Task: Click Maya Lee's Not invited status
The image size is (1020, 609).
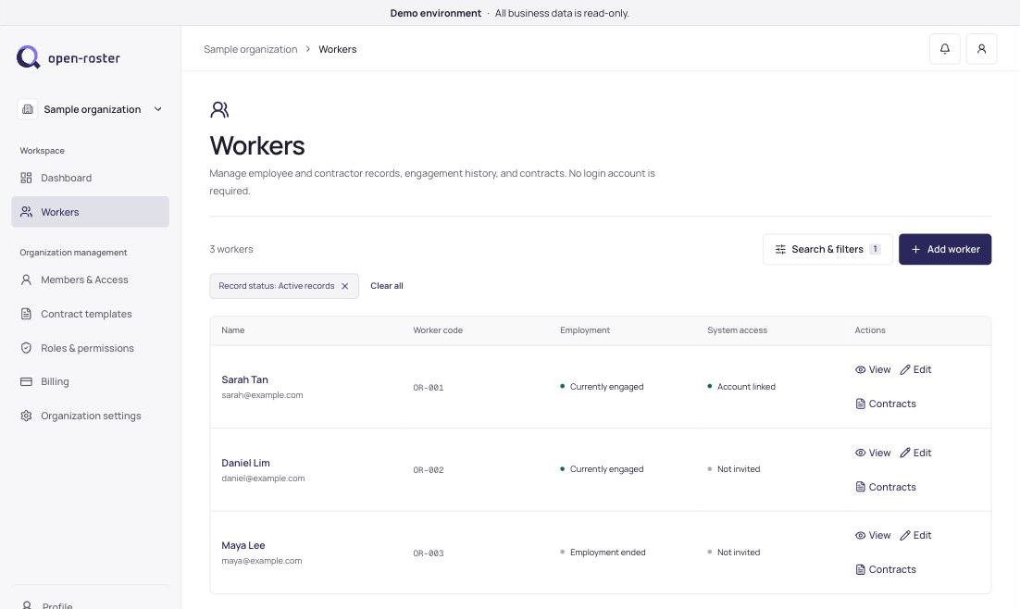Action: (734, 553)
